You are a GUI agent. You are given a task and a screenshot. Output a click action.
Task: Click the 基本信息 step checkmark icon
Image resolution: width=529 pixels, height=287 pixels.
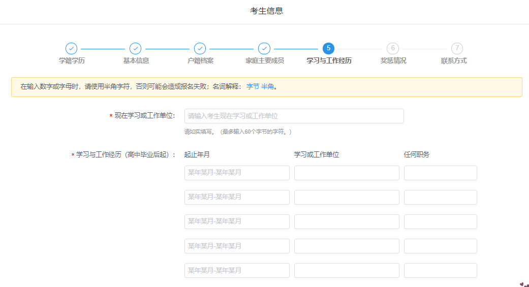point(135,48)
